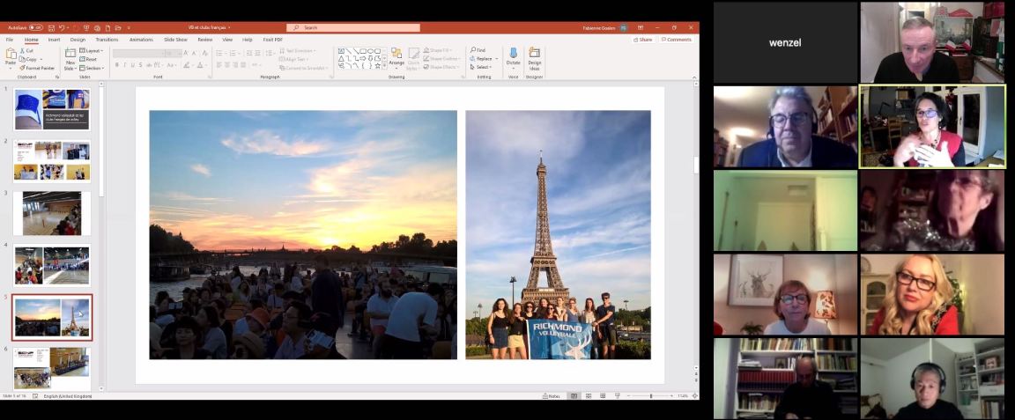
Task: Save the presentation from Quick Access Toolbar
Action: click(51, 28)
